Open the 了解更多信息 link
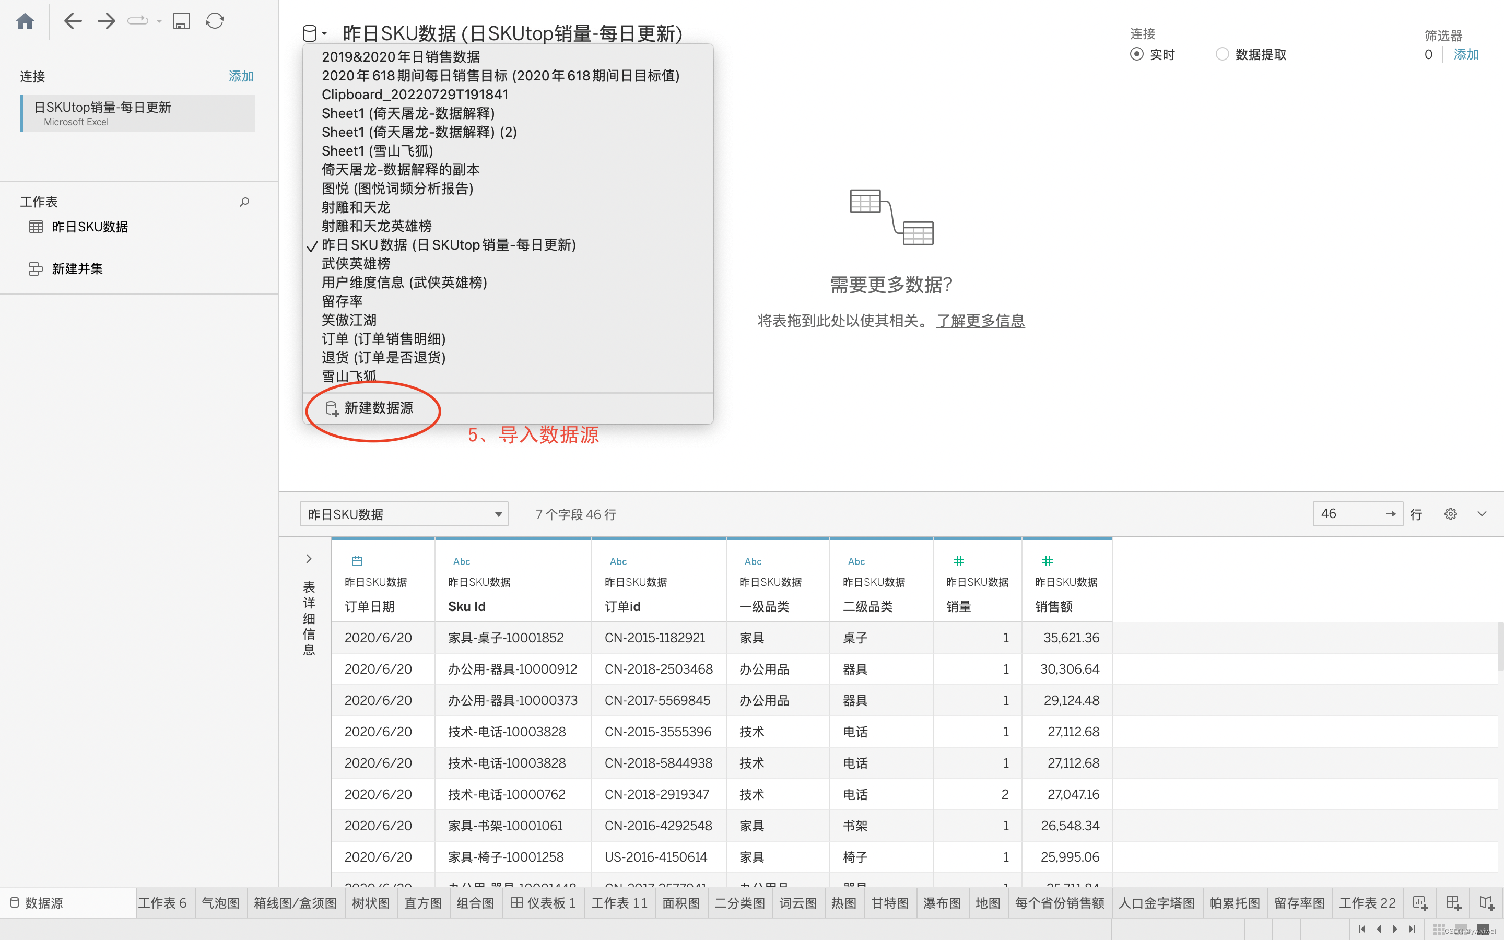The image size is (1504, 940). coord(980,321)
